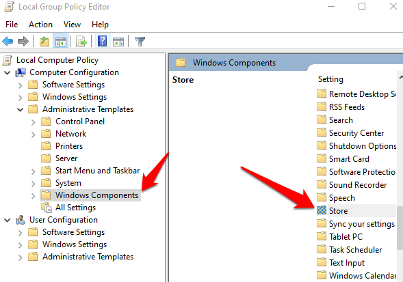Open the View menu
403x282 pixels.
(73, 25)
